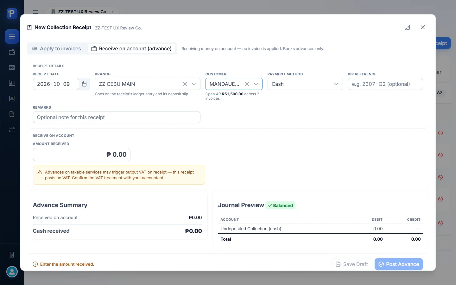
Task: Click the VAT warning triangle icon
Action: coord(40,172)
